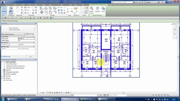The height and width of the screenshot is (101, 180).
Task: Open the Floor_Export.dwg (1) instance filter dropdown
Action: click(13, 34)
